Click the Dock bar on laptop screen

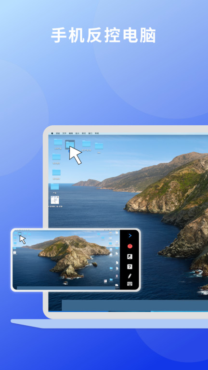pos(135,305)
